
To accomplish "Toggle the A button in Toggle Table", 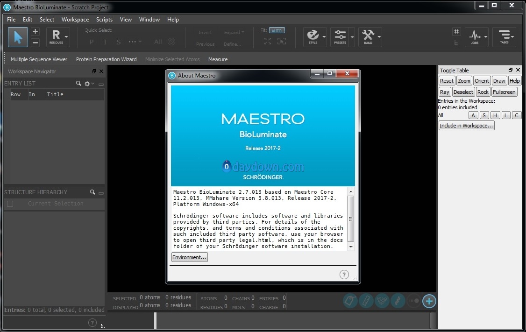I will (x=473, y=115).
